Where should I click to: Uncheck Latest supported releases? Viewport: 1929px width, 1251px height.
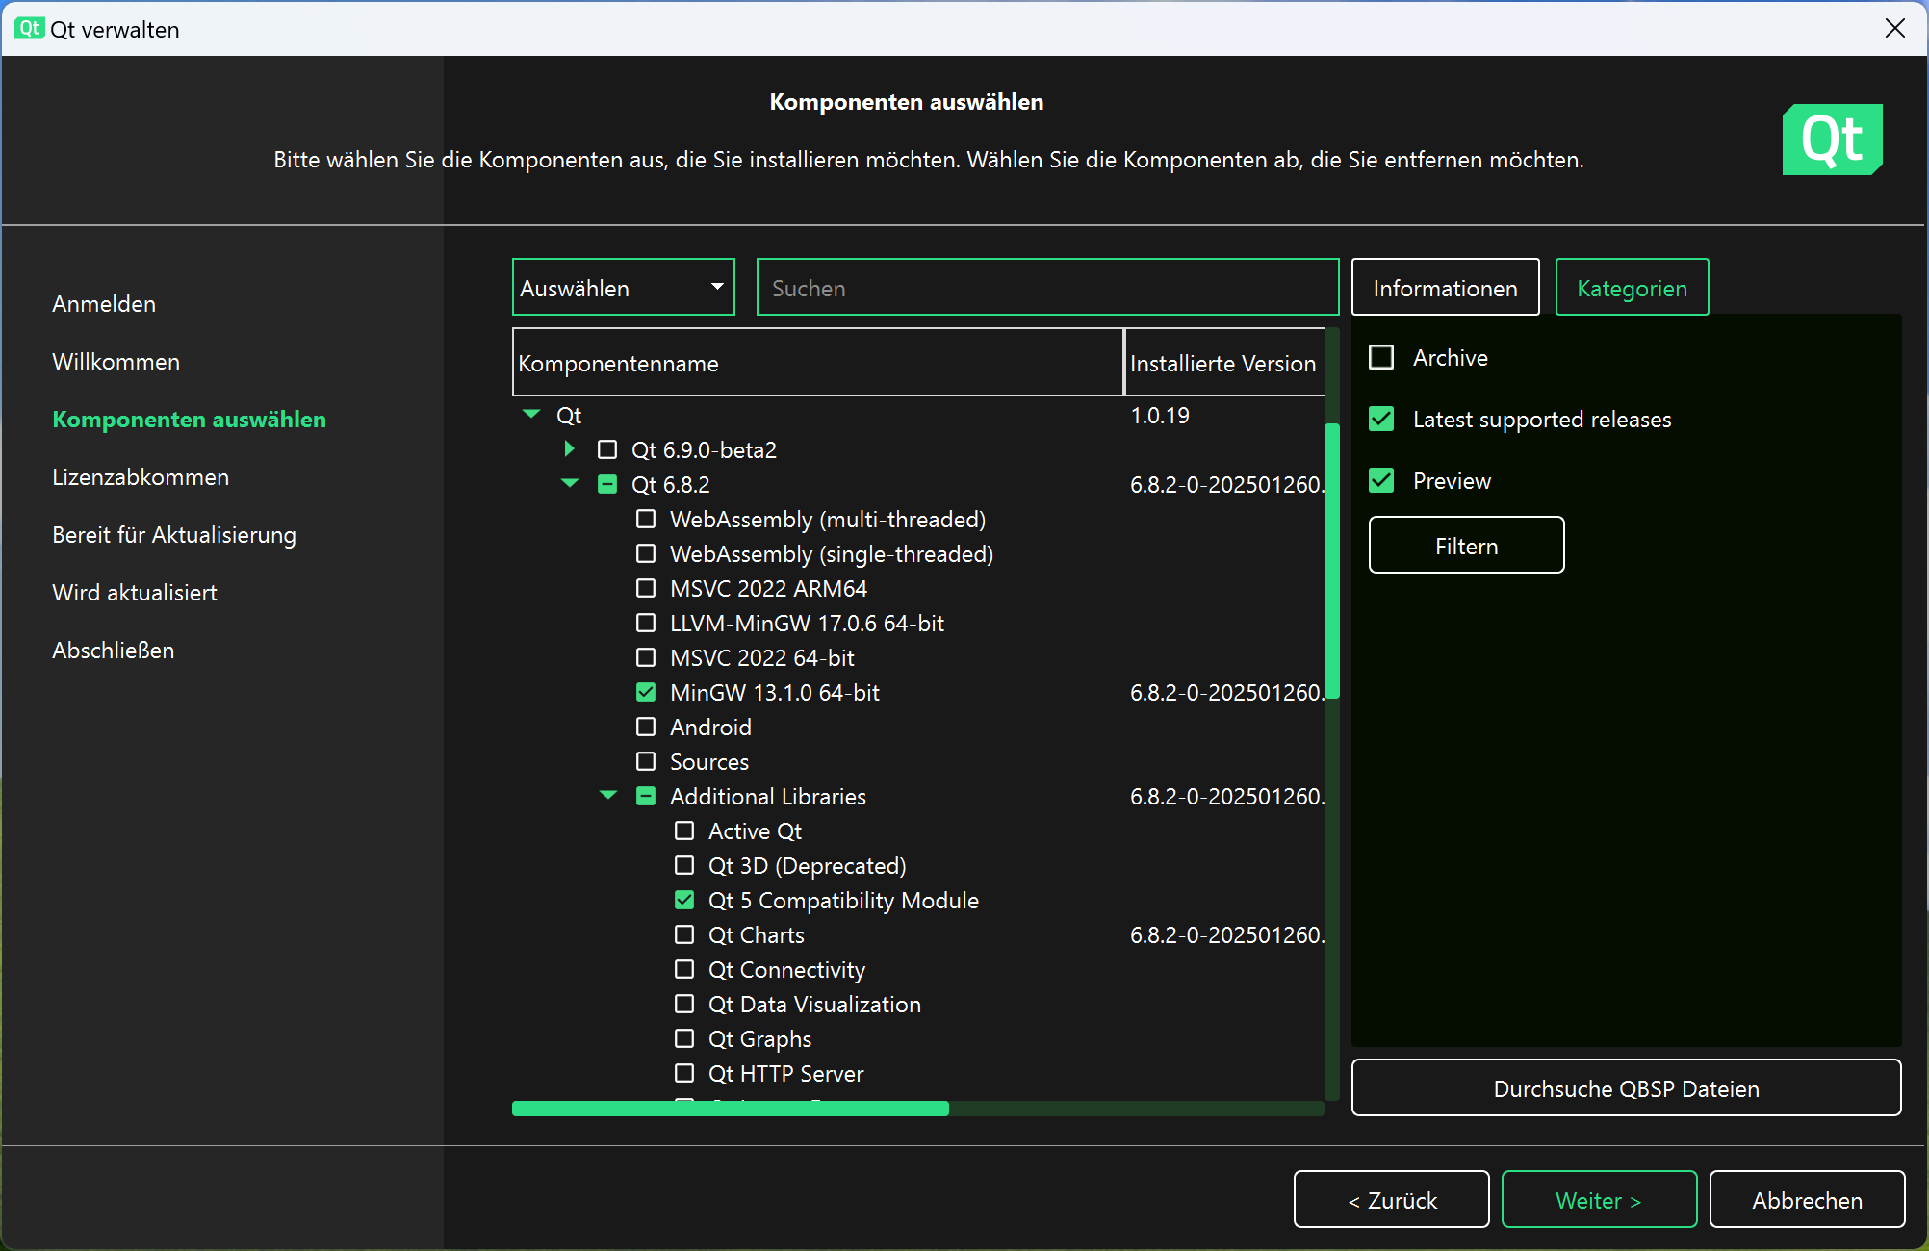[1381, 420]
